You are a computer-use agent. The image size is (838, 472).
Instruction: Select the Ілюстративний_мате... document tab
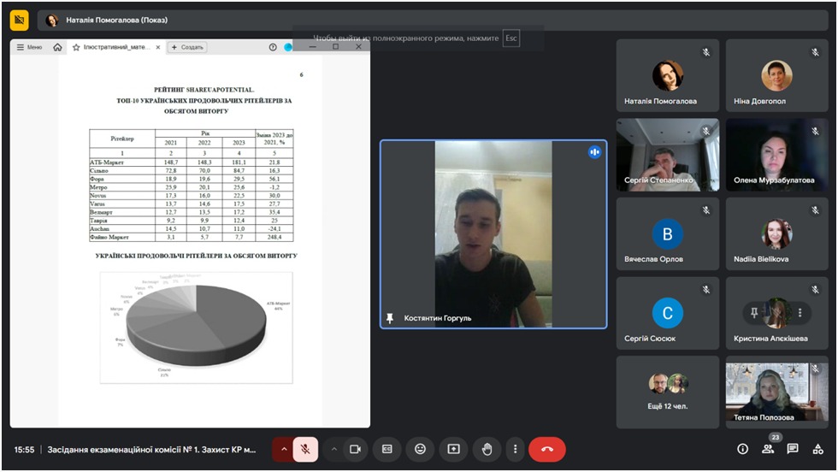point(111,47)
